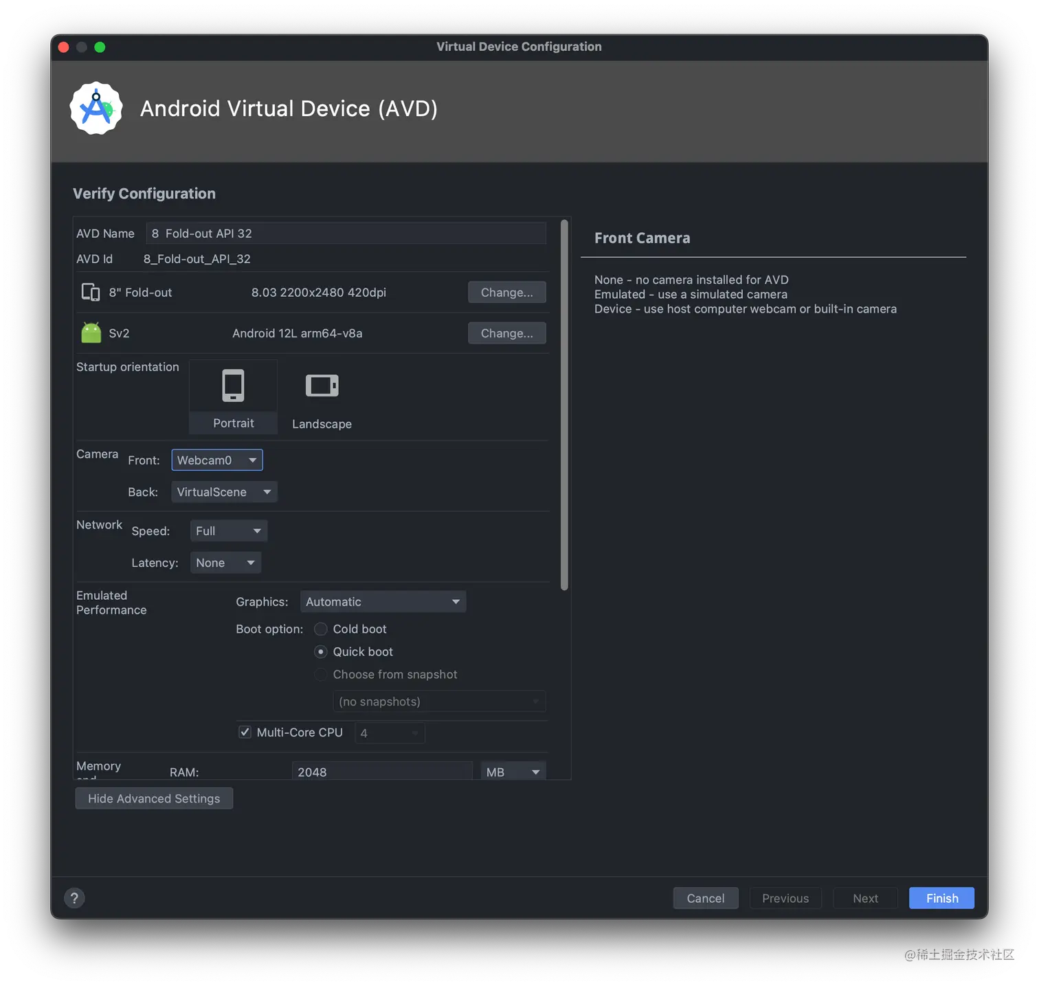Select Landscape startup orientation

(x=321, y=396)
